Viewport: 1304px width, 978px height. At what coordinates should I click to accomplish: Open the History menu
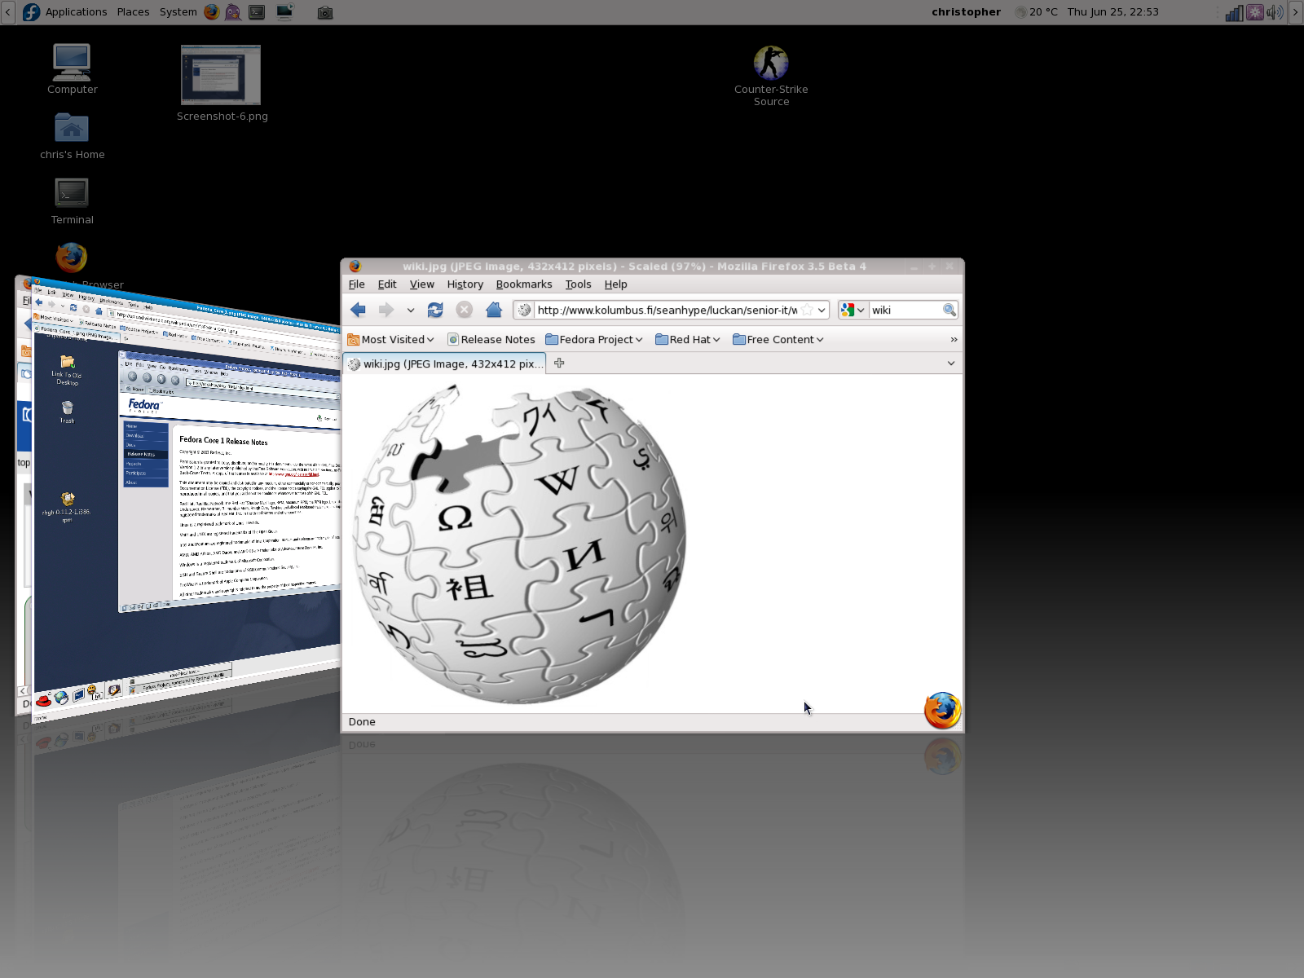[465, 284]
